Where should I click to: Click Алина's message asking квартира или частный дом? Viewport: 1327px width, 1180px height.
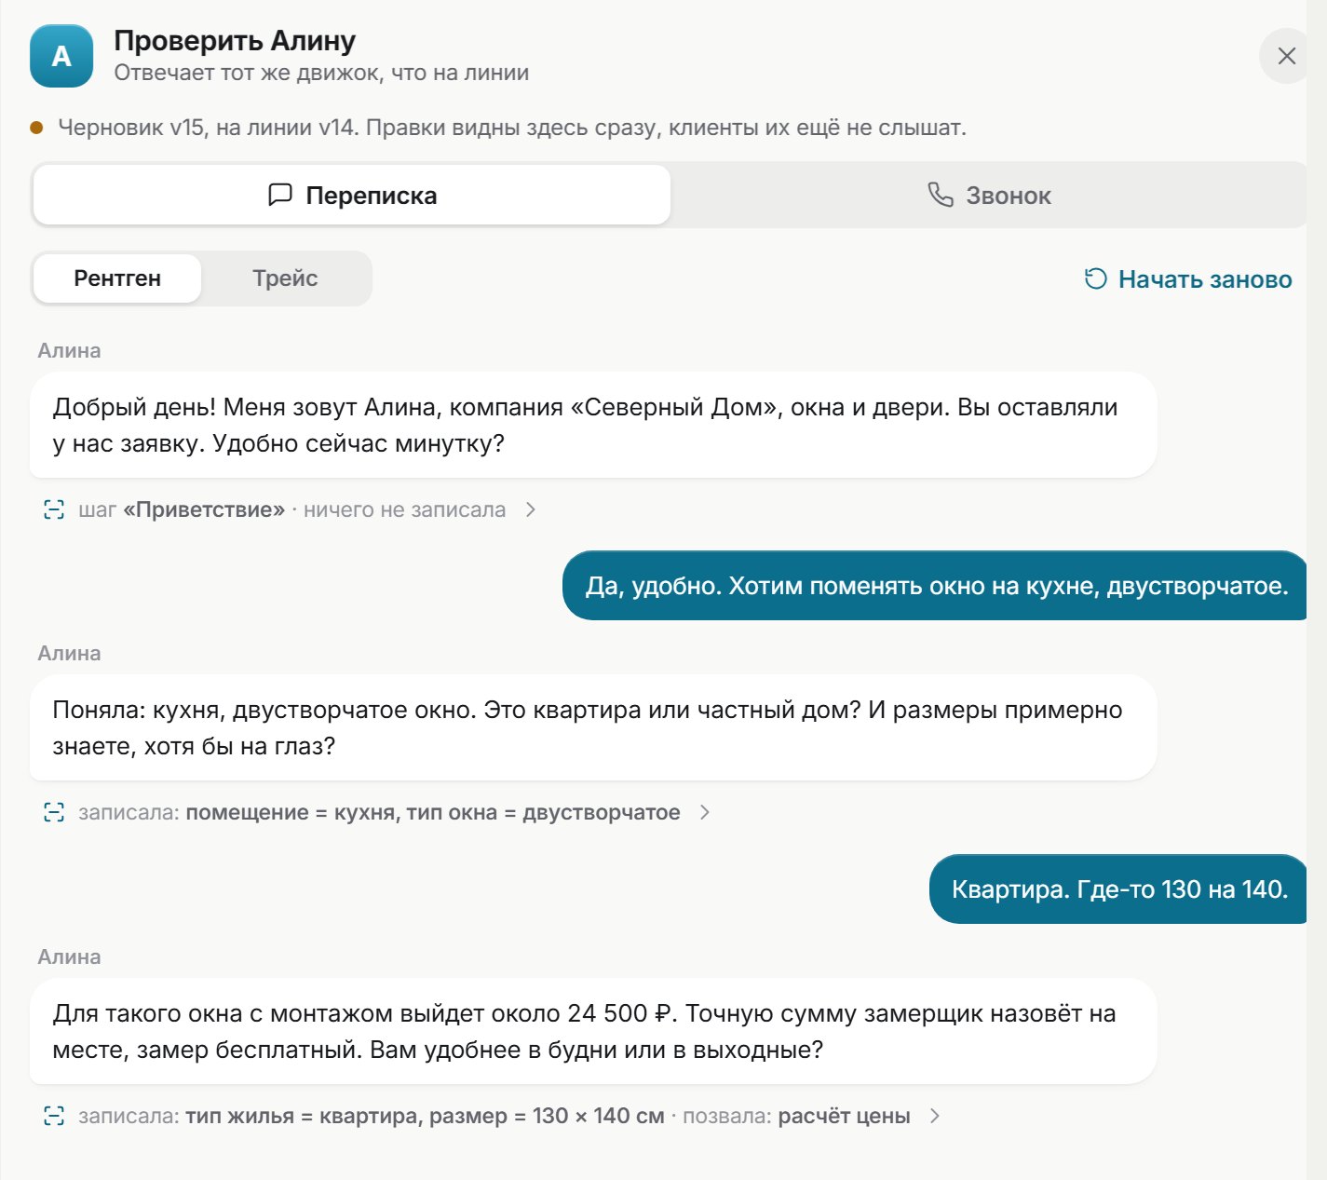point(593,727)
